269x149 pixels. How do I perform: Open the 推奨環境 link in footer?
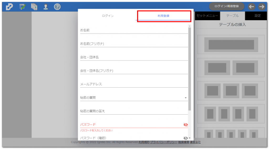click(x=184, y=142)
